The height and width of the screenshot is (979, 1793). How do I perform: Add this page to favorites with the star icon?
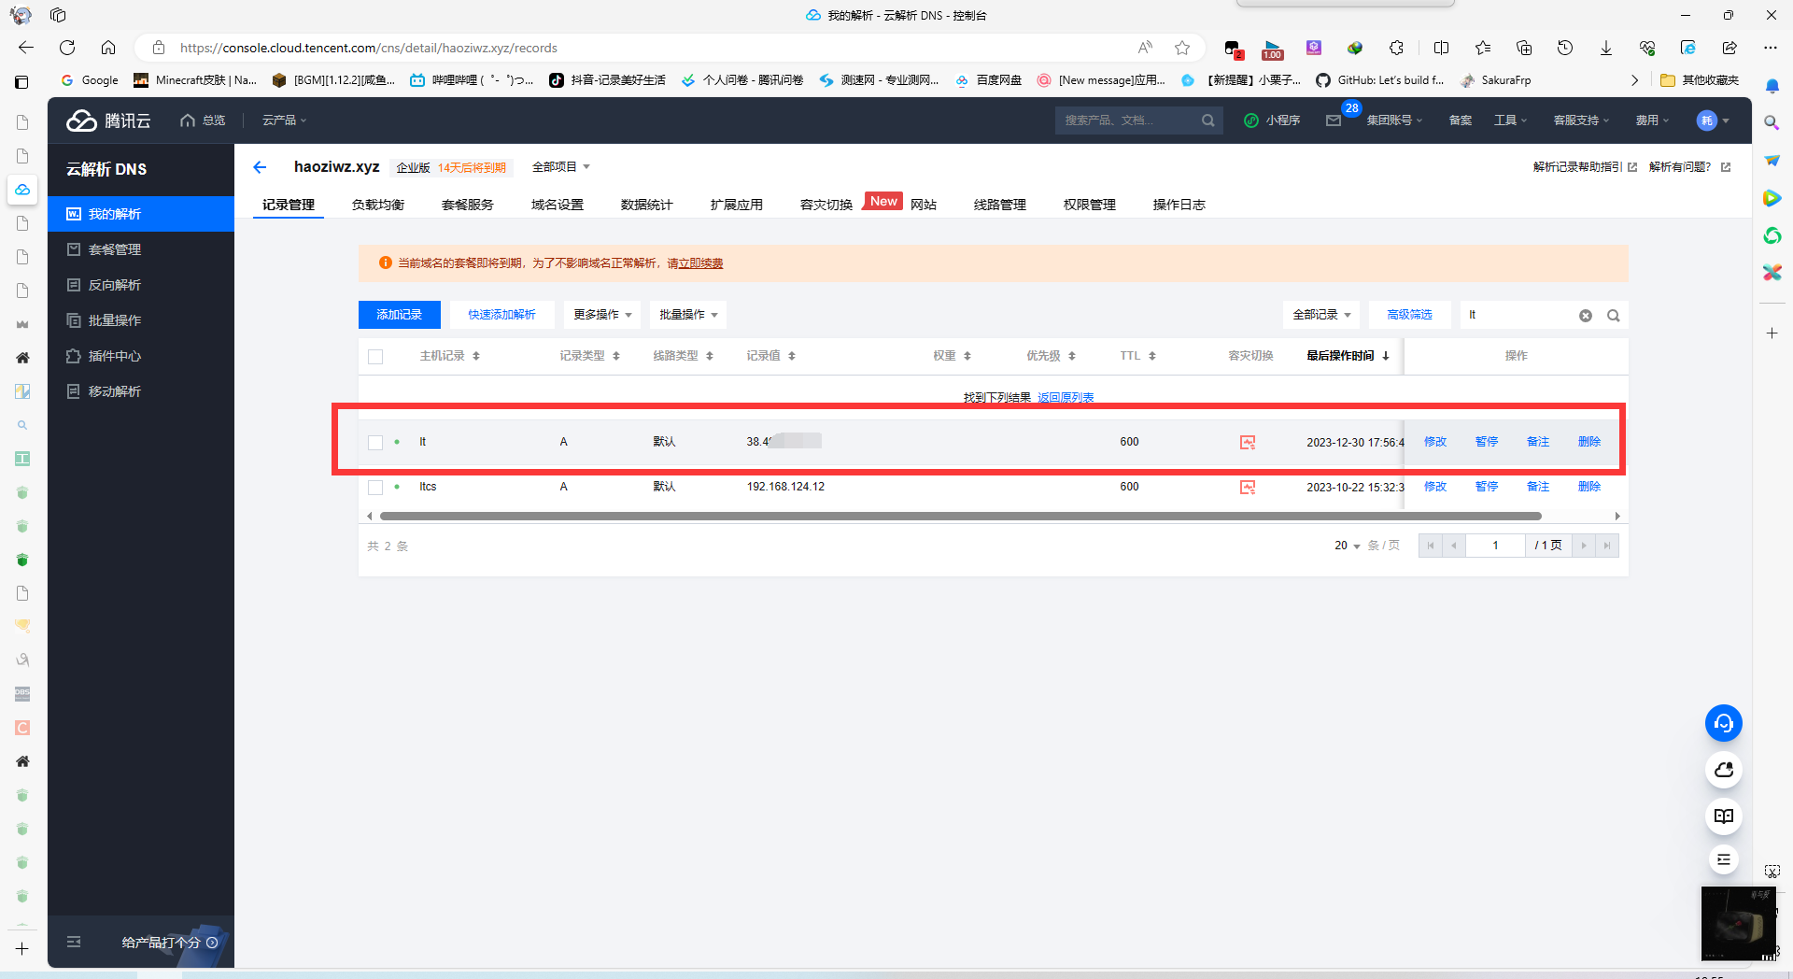(x=1182, y=48)
